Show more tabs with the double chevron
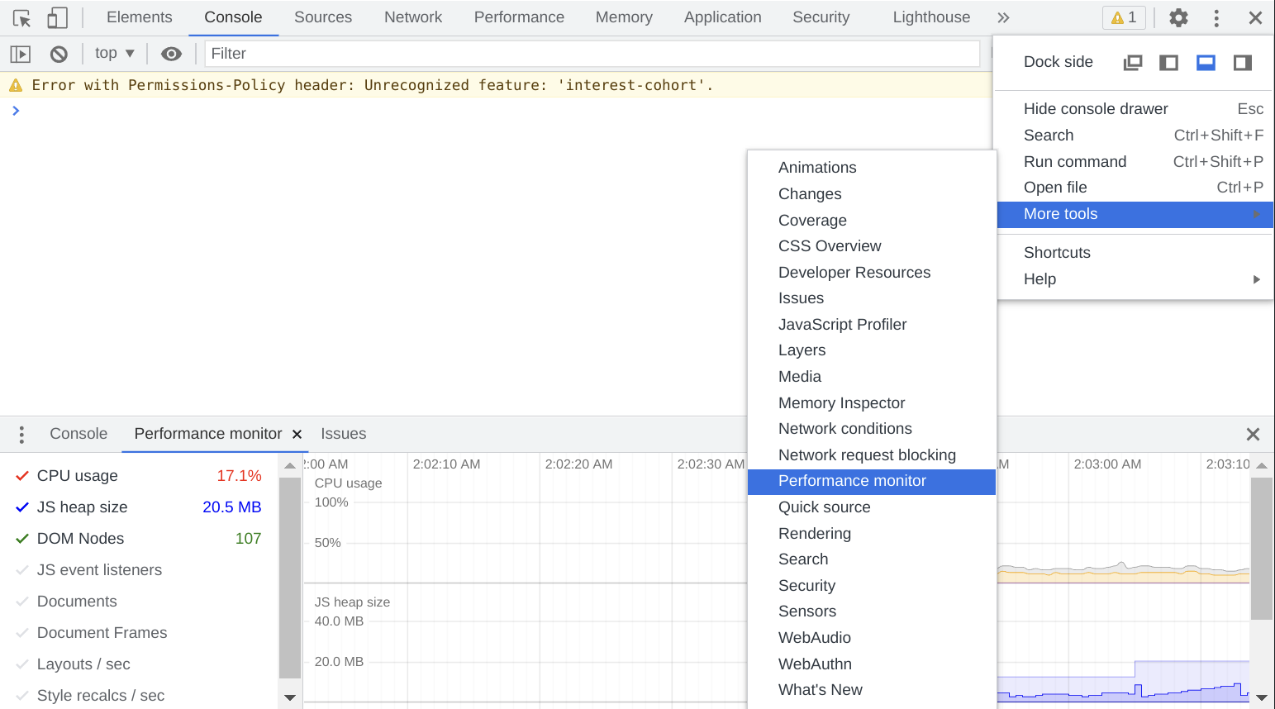Viewport: 1275px width, 709px height. tap(1003, 17)
